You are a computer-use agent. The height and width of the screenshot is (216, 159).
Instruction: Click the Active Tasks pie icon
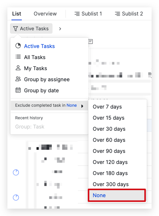tap(18, 46)
